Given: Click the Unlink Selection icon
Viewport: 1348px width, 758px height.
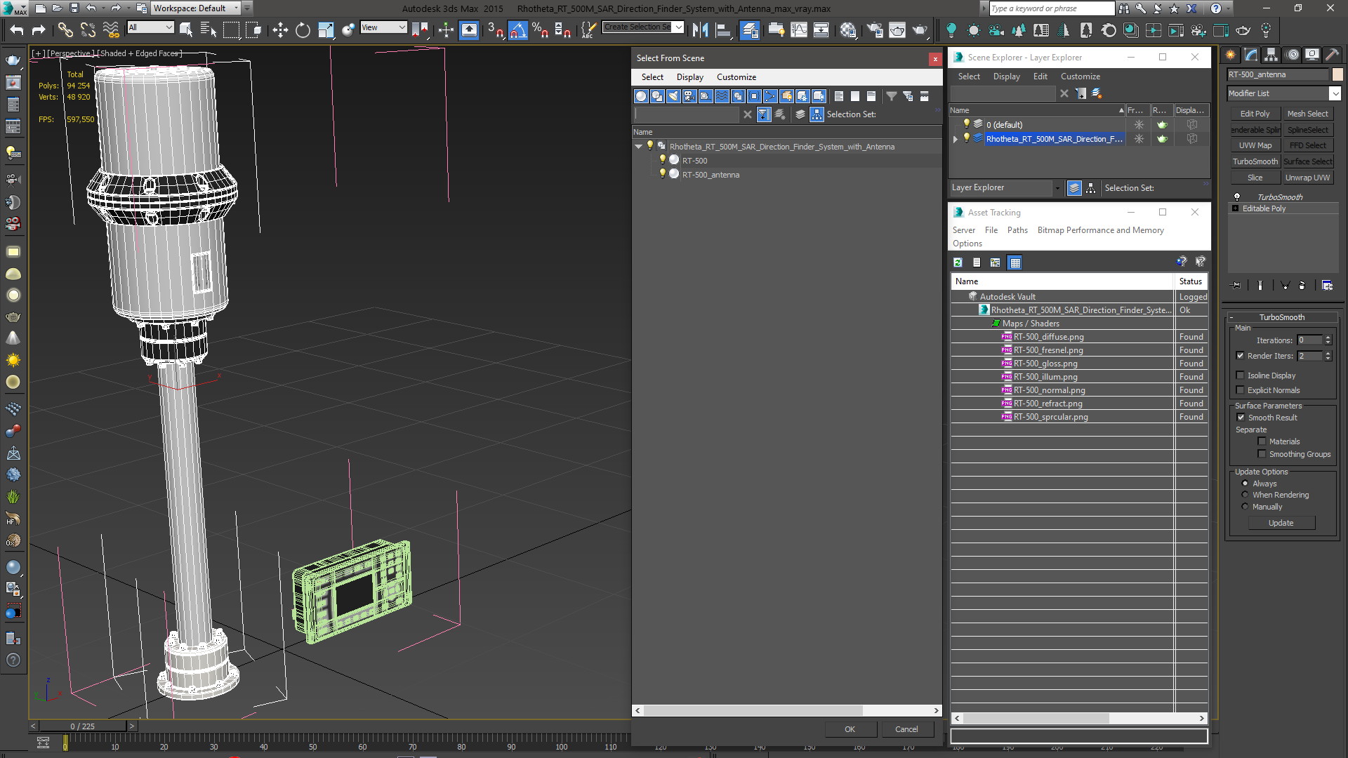Looking at the screenshot, I should (88, 29).
